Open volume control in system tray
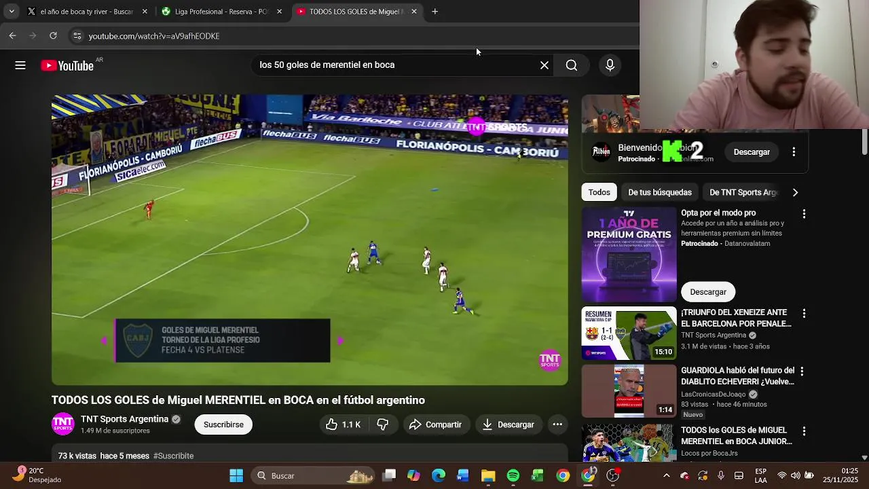 (795, 475)
